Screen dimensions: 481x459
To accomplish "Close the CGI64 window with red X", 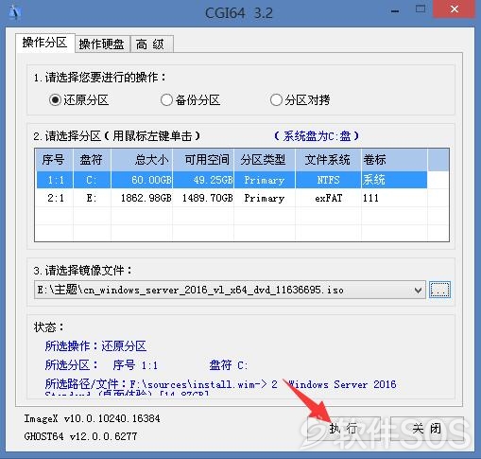I will pyautogui.click(x=454, y=9).
